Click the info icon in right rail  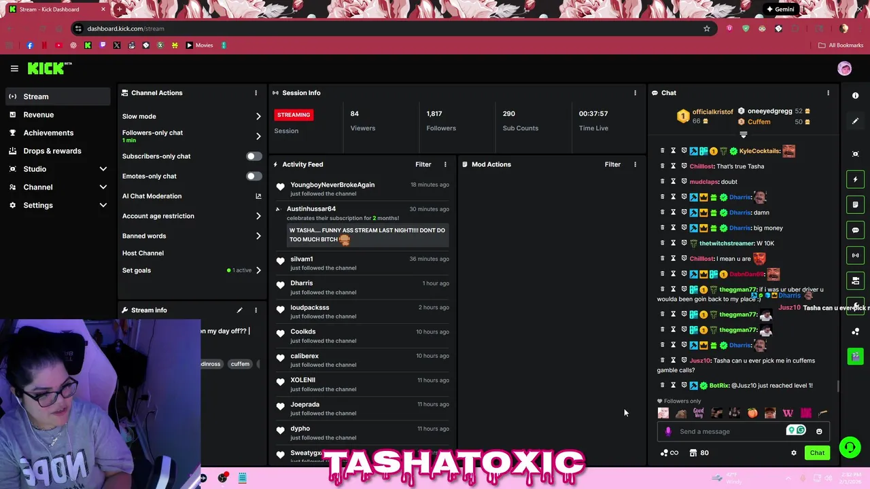tap(855, 96)
